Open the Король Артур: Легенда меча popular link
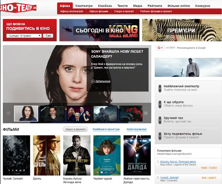222x184 pixels. pyautogui.click(x=178, y=162)
